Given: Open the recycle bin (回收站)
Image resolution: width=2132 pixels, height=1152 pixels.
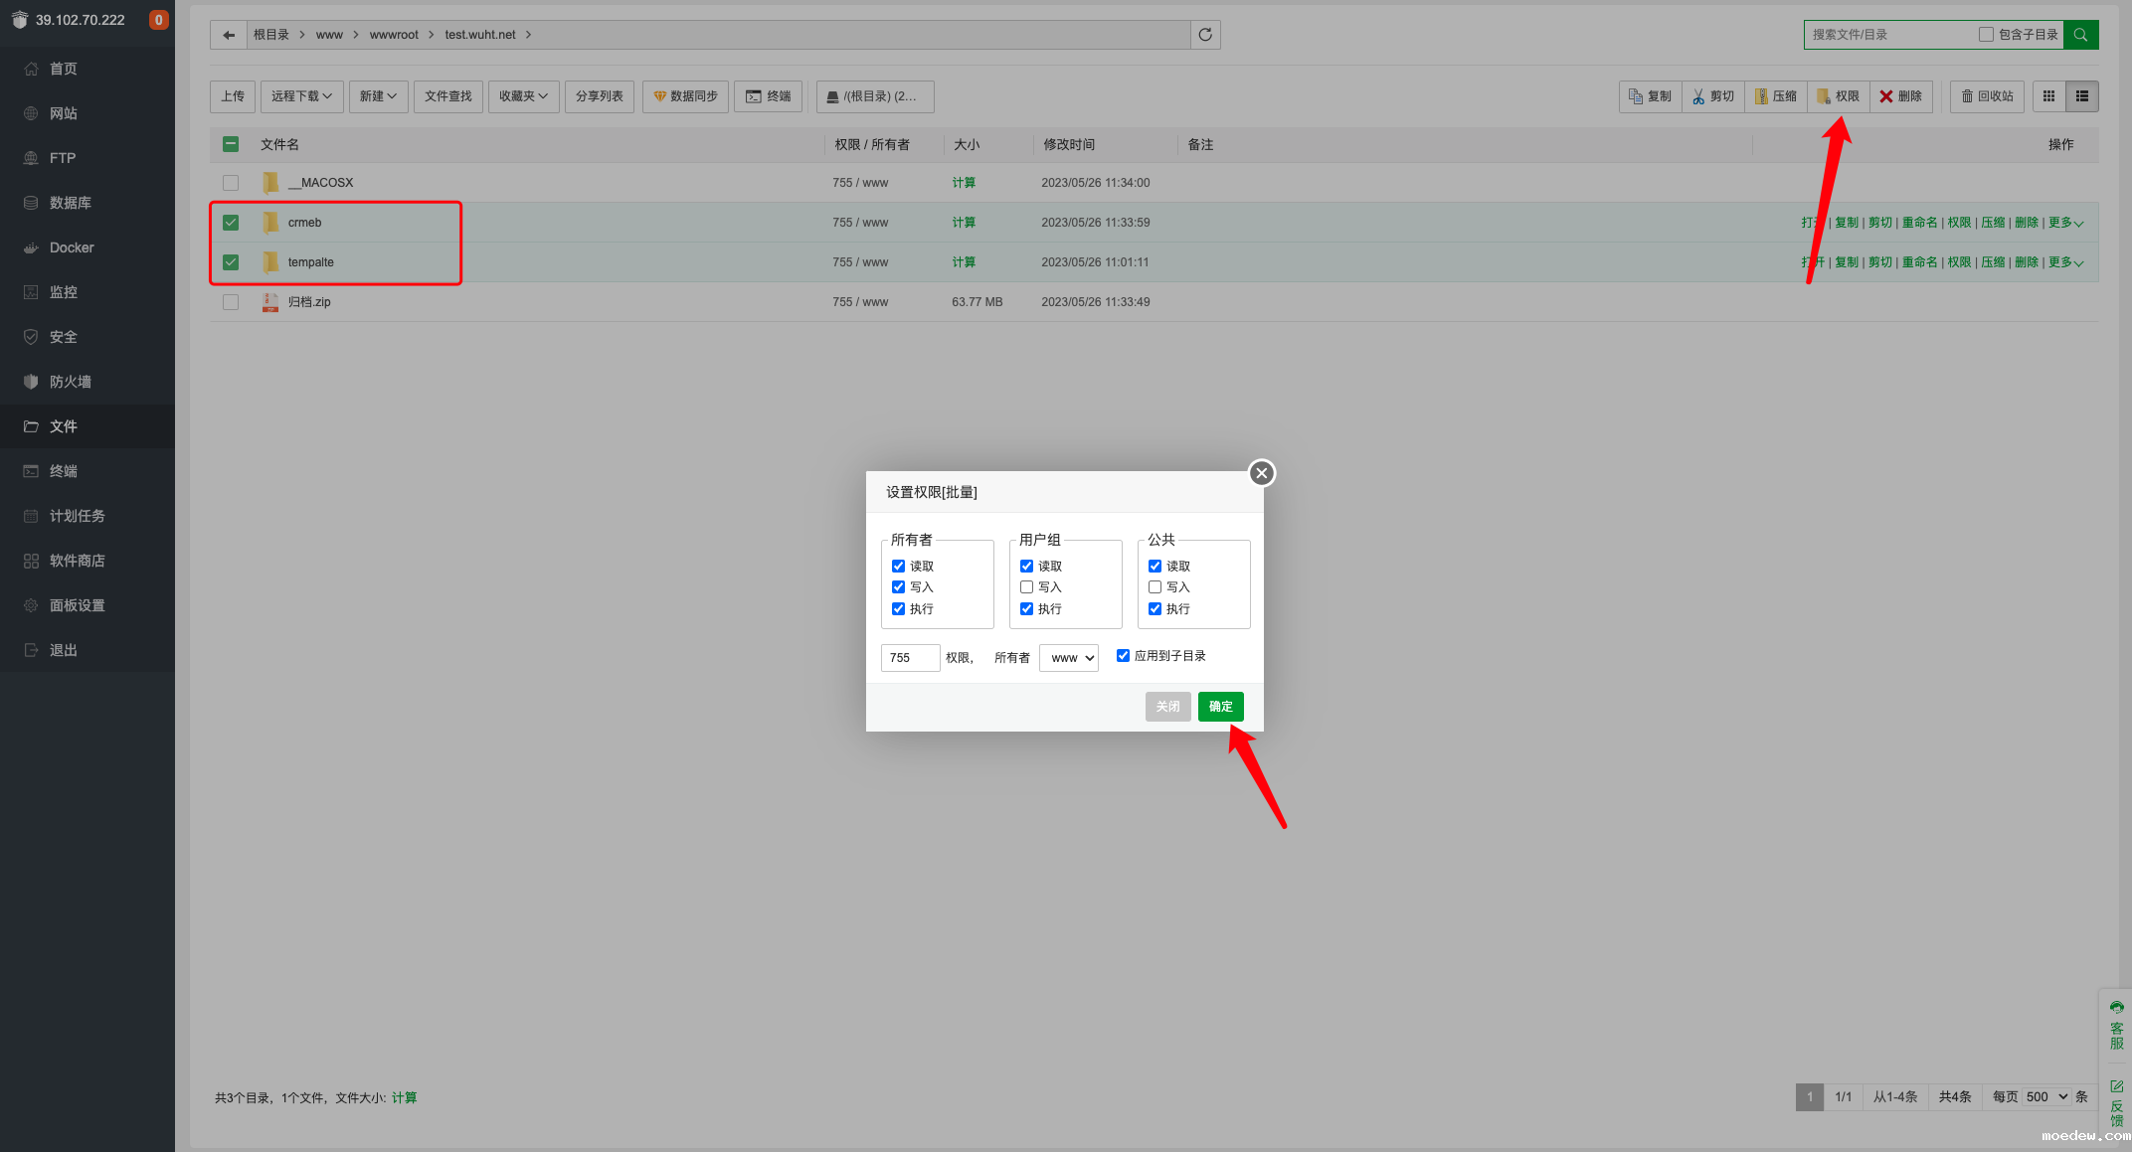Looking at the screenshot, I should 1987,96.
